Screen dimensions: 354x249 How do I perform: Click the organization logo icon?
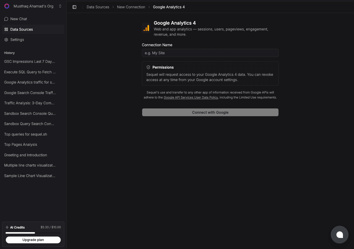7,6
